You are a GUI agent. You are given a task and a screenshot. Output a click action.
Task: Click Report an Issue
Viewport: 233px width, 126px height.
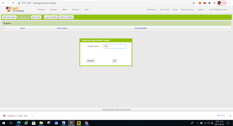[188, 9]
